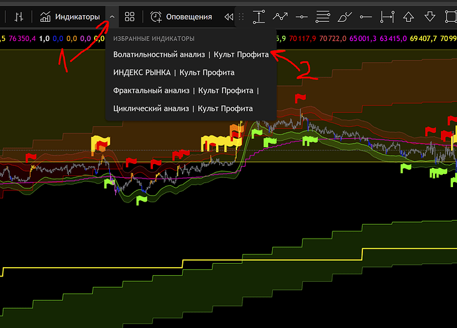Select the arrow up marker tool
Screen dimensions: 457x328
409,17
